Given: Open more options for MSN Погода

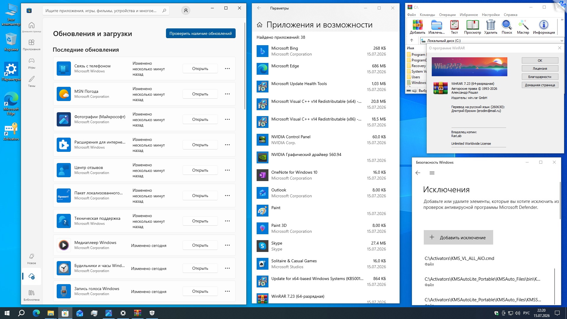Looking at the screenshot, I should pos(227,94).
